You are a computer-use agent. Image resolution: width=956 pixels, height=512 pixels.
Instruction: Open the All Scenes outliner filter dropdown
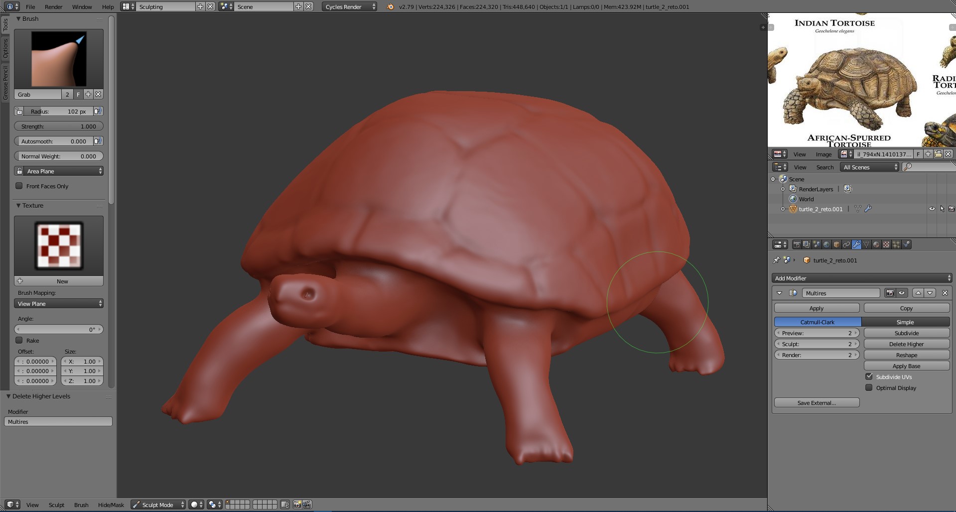pyautogui.click(x=869, y=167)
